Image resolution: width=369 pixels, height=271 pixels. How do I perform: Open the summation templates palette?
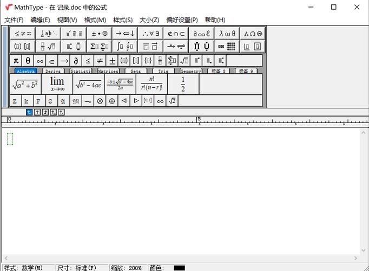tap(100, 47)
